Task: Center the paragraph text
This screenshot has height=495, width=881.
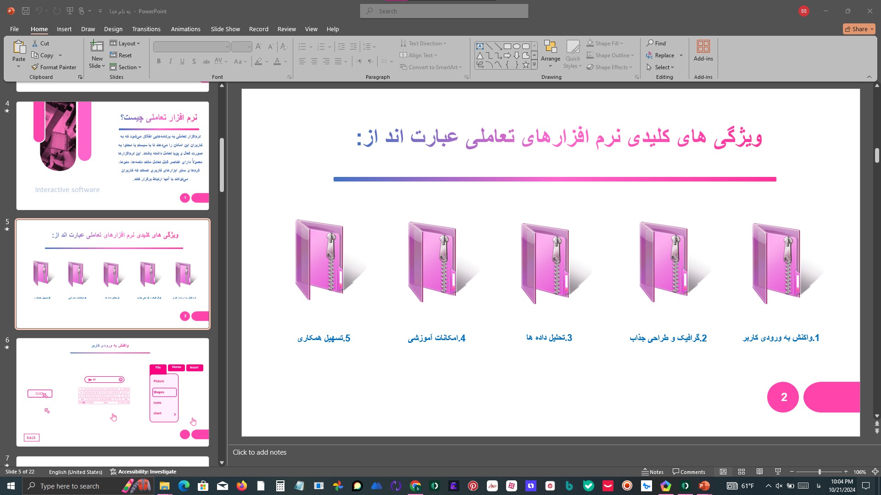Action: pos(314,61)
